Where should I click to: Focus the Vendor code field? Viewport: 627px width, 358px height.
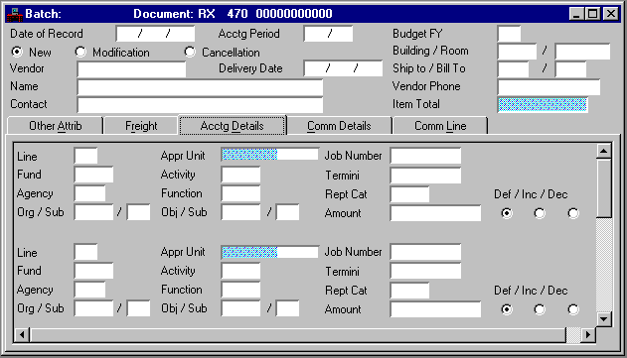click(x=131, y=69)
